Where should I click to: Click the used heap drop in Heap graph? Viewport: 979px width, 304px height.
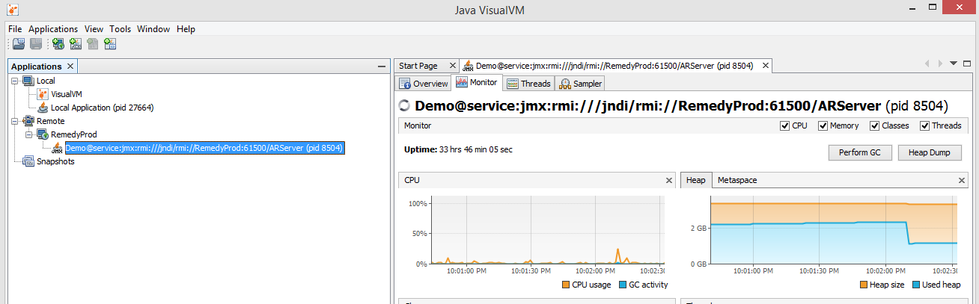(x=908, y=232)
